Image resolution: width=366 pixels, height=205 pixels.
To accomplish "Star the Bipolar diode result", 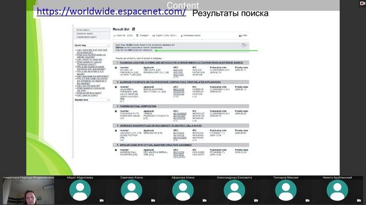I will tap(116, 150).
